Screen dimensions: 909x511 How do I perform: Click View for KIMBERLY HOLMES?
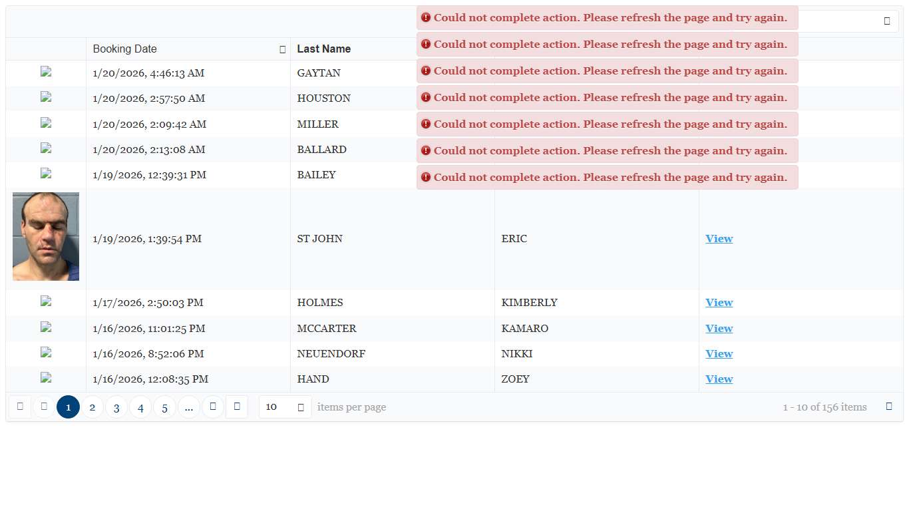(x=719, y=303)
